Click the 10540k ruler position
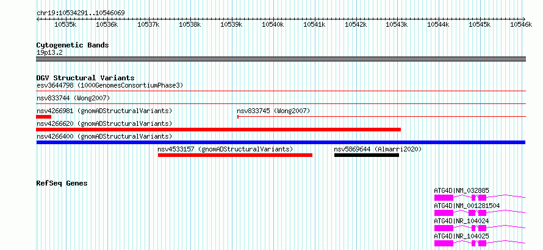This screenshot has height=250, width=543. [273, 24]
